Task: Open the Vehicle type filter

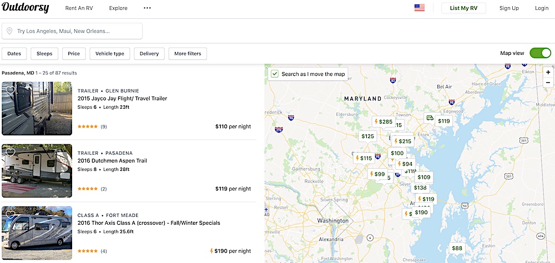Action: click(110, 54)
